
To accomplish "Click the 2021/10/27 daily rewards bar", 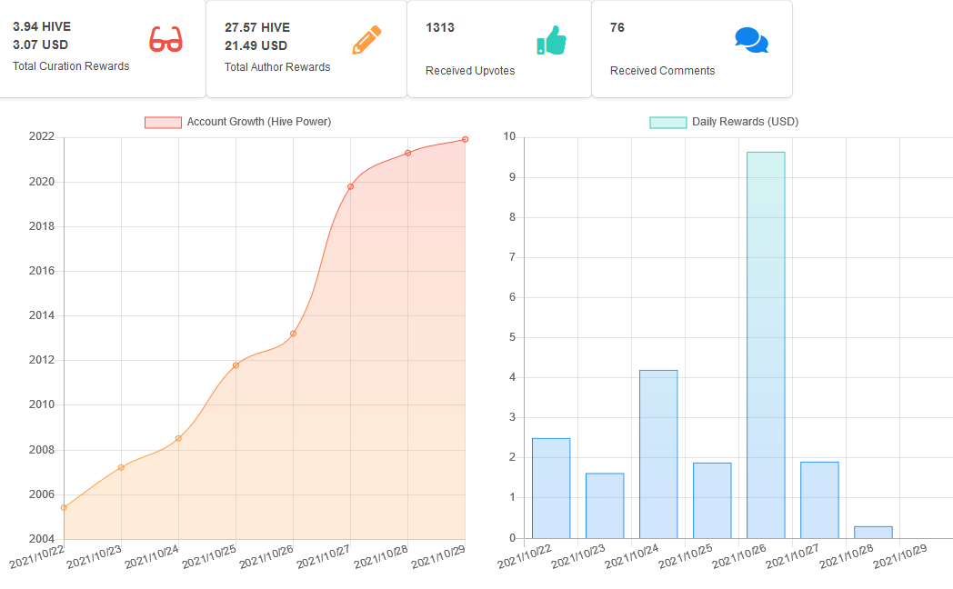I will pos(819,500).
